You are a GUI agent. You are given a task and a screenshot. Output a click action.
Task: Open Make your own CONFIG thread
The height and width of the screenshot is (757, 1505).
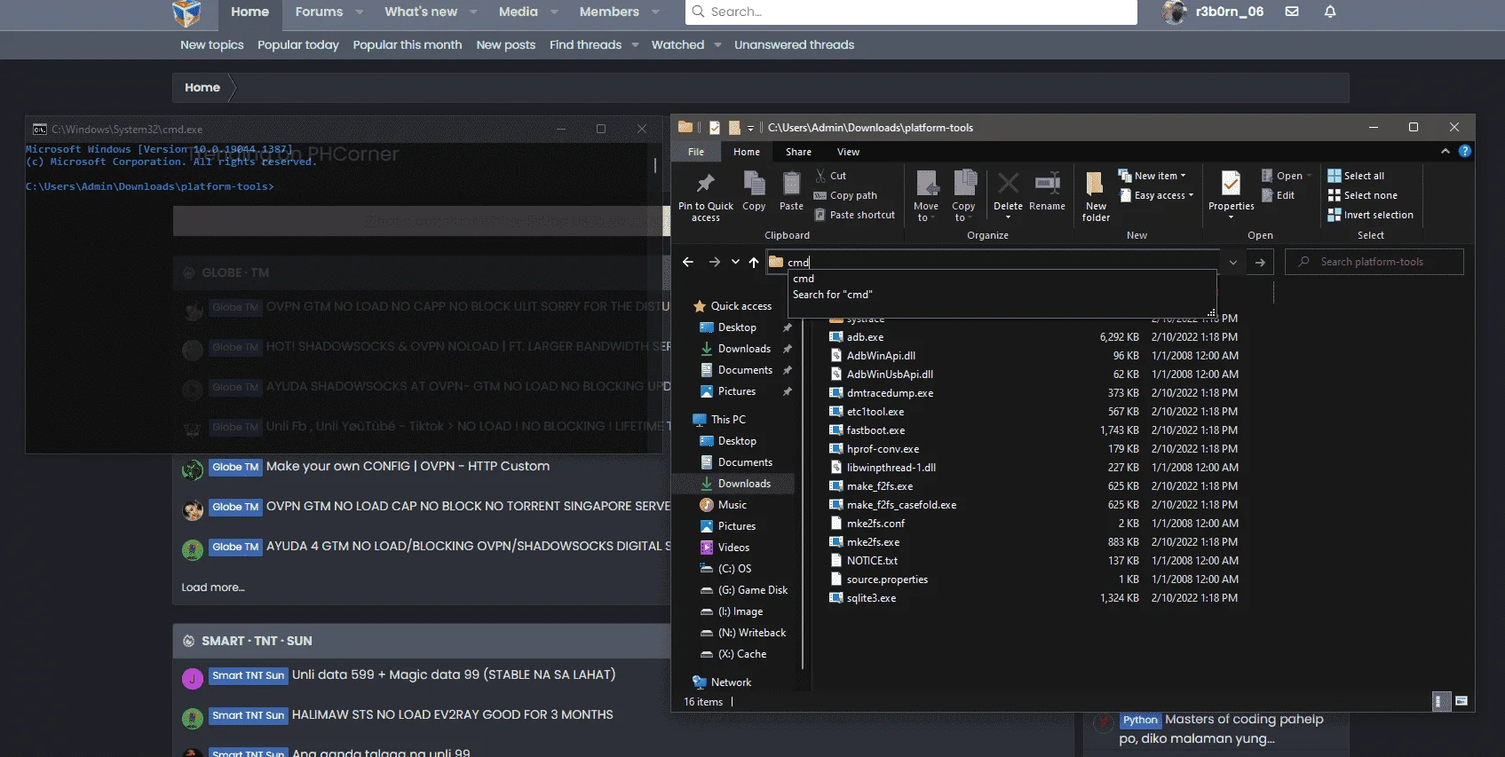point(408,466)
